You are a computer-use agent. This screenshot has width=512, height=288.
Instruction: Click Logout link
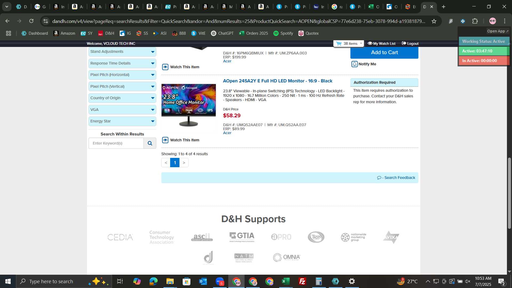[410, 43]
